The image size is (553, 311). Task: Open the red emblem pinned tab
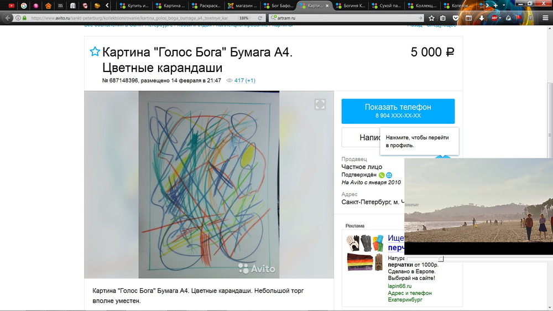point(48,6)
